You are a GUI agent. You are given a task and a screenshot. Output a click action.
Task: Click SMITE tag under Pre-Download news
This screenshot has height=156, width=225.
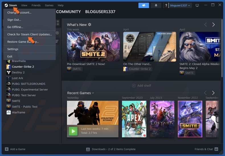coord(74,69)
